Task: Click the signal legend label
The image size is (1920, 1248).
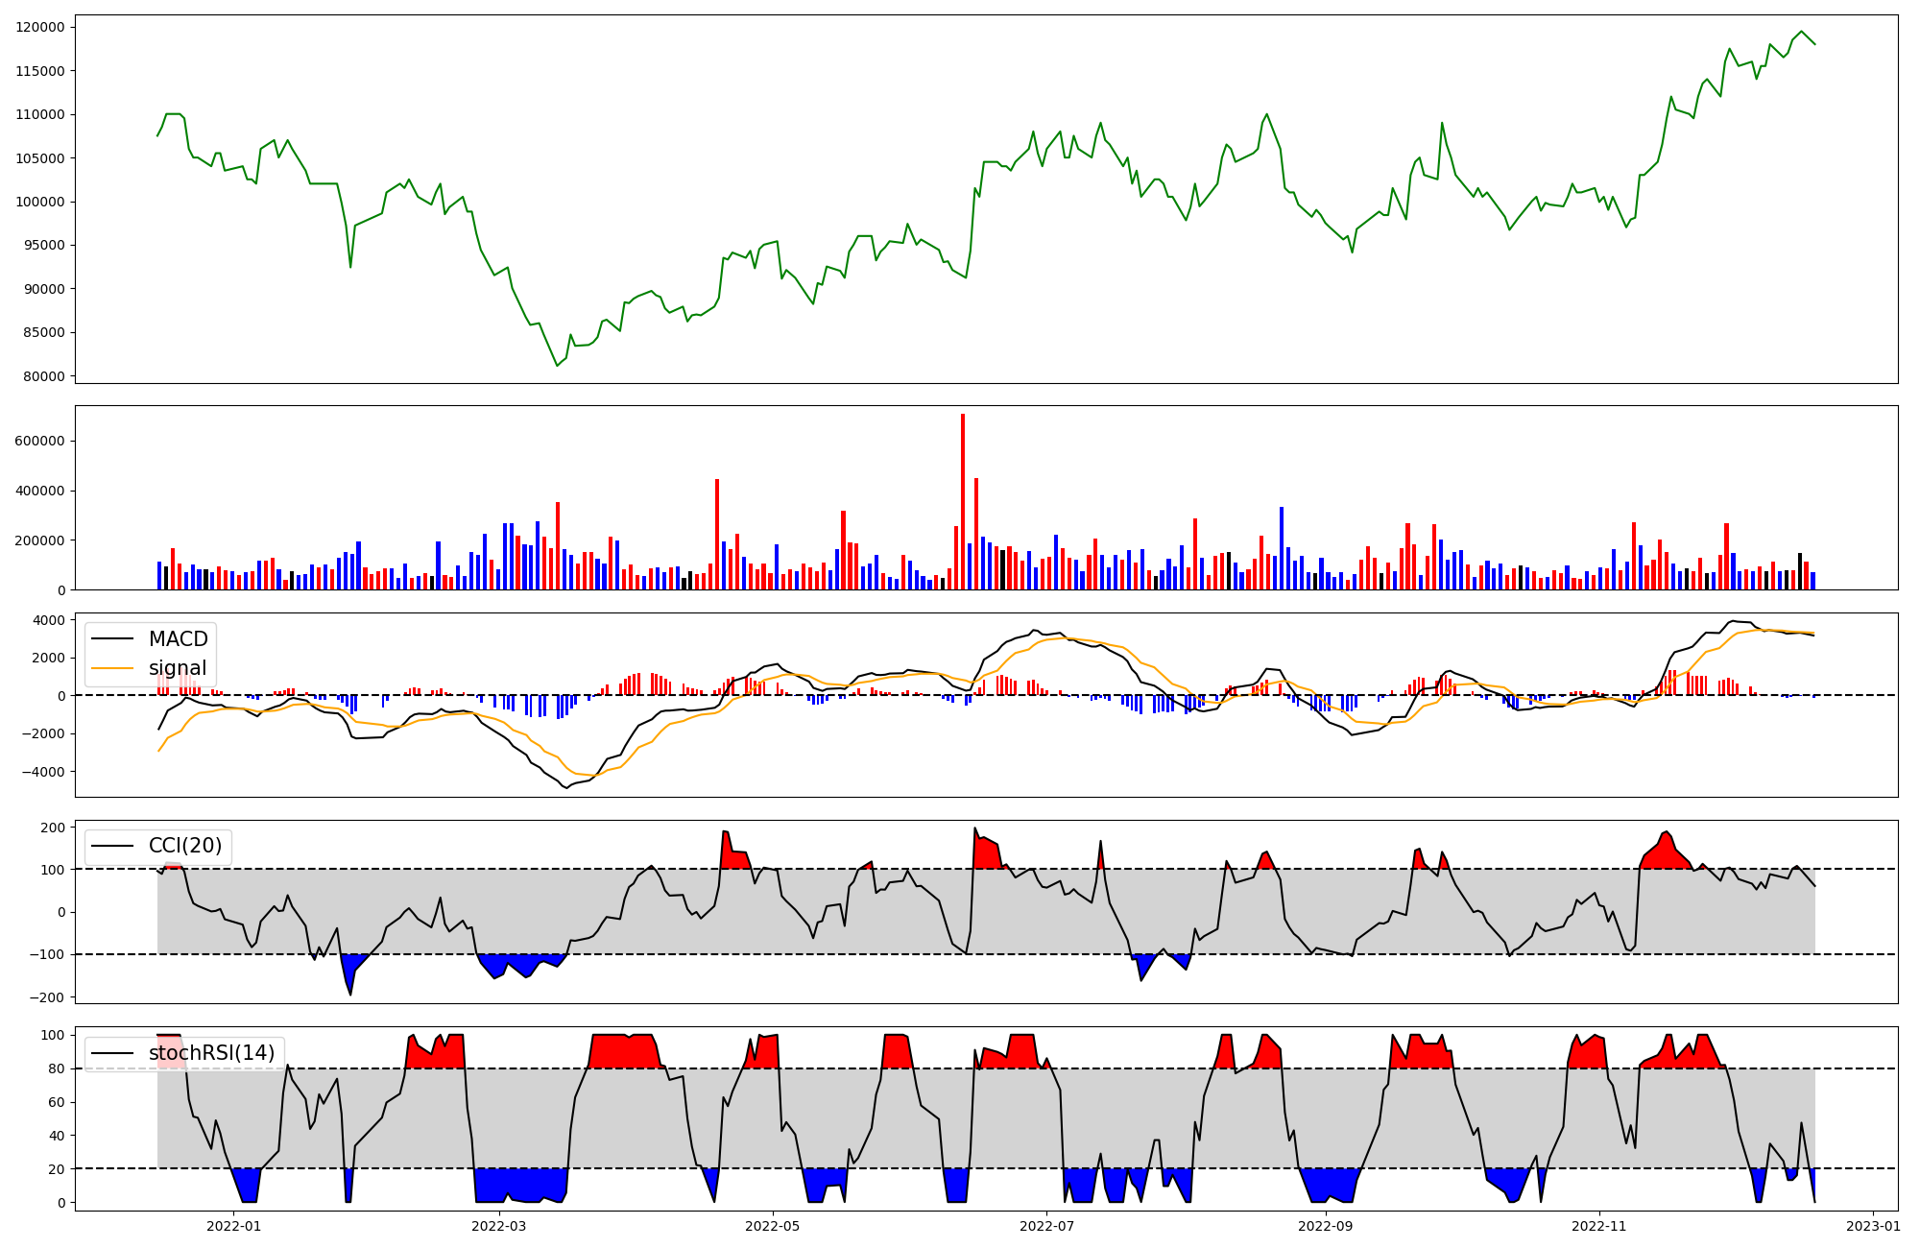Action: point(178,668)
